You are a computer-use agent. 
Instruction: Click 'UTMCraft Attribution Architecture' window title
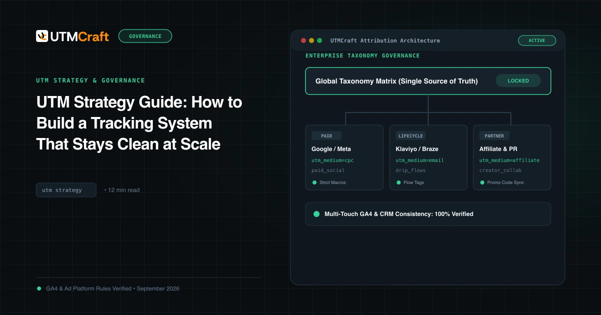[385, 40]
